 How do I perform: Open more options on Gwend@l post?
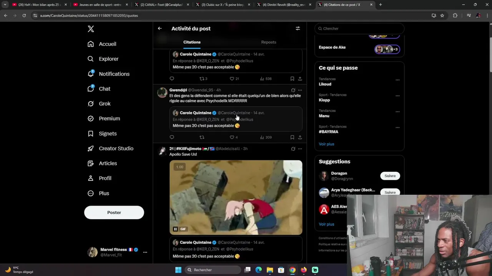300,90
